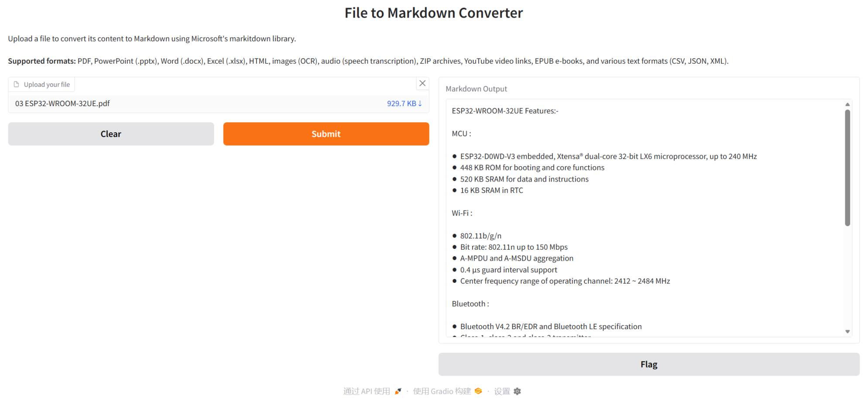This screenshot has width=864, height=399.
Task: Open the "使用 Gradio 构建" footer link
Action: 442,391
